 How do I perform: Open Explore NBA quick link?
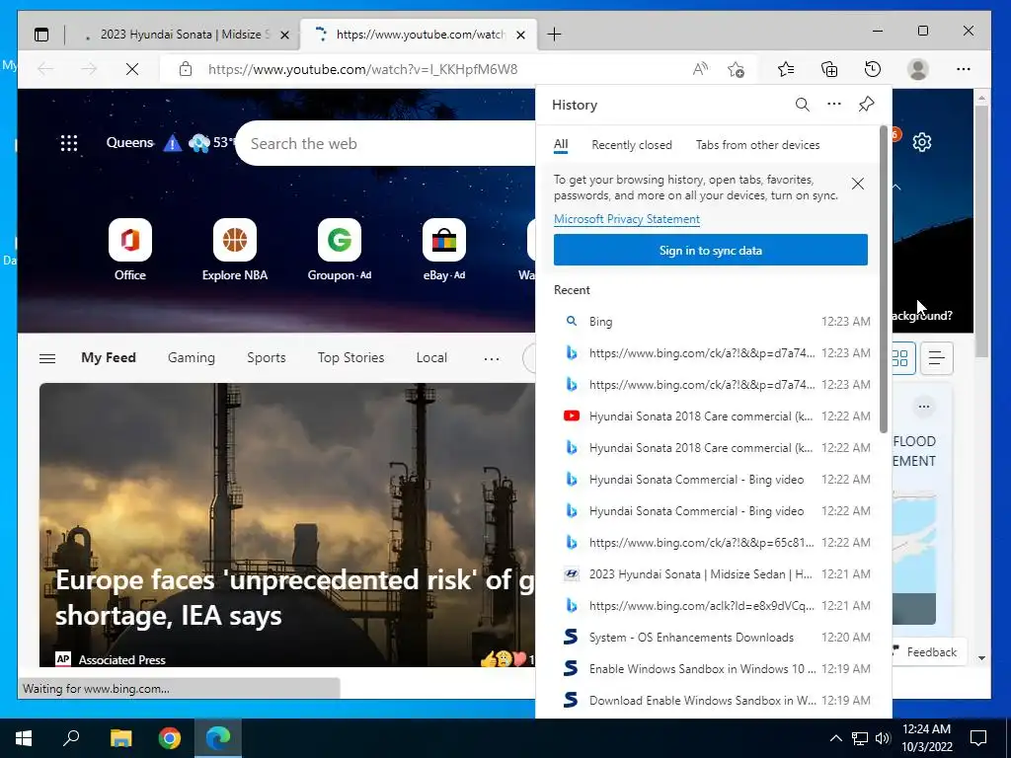tap(235, 250)
